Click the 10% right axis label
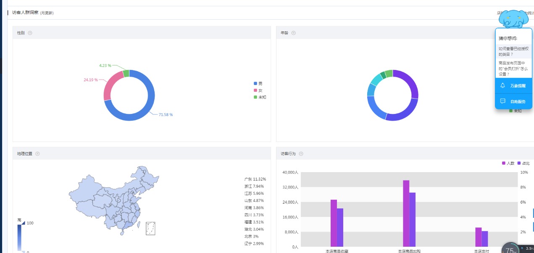Image resolution: width=534 pixels, height=253 pixels. (524, 173)
